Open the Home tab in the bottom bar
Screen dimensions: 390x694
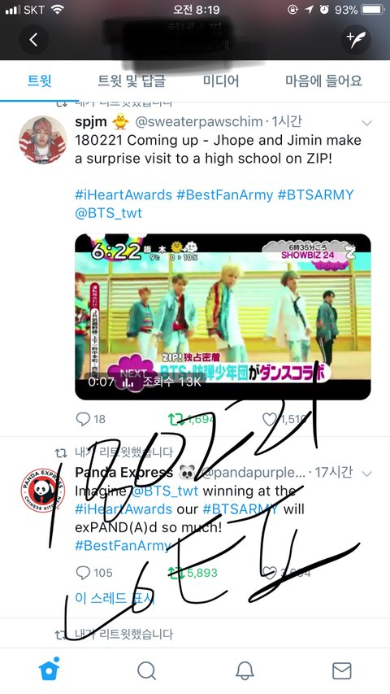point(49,670)
